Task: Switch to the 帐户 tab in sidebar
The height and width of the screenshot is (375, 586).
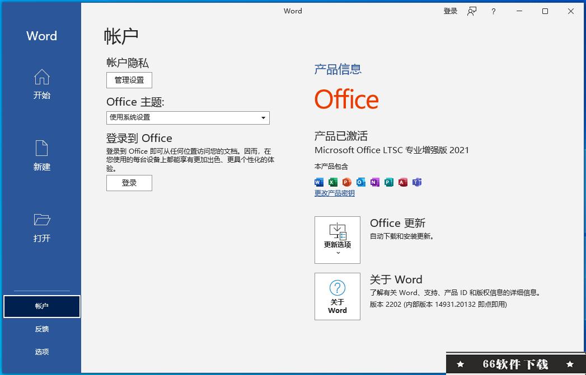Action: coord(42,306)
